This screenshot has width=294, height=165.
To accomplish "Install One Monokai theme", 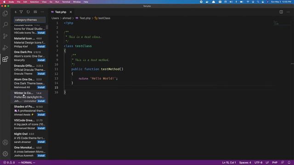I will [41, 155].
